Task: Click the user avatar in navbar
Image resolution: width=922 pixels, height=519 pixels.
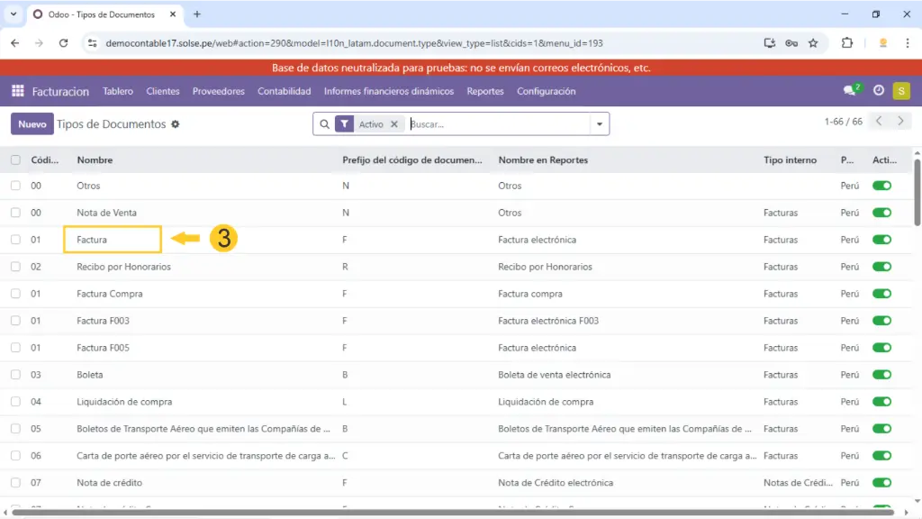Action: [901, 91]
